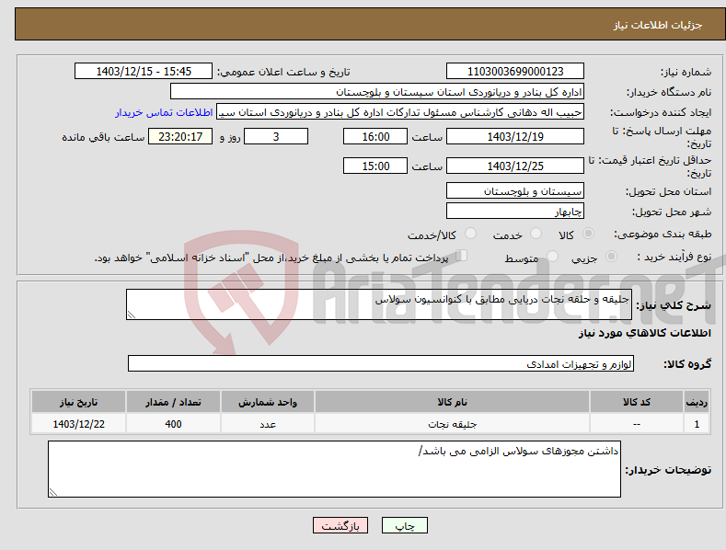Viewport: 726px width, 550px height.
Task: Click the اطلاعات کالاهای مورد نیاز heading
Action: [x=644, y=333]
